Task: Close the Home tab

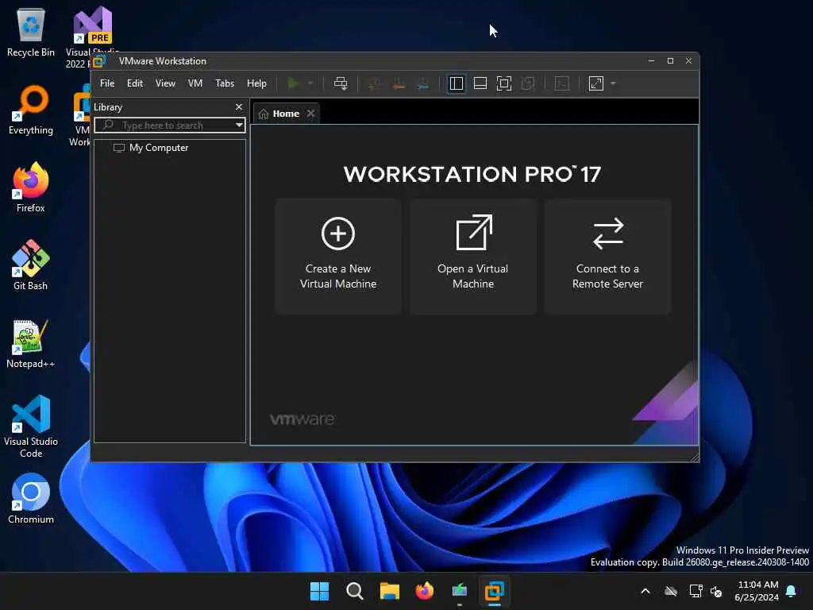Action: [x=310, y=114]
